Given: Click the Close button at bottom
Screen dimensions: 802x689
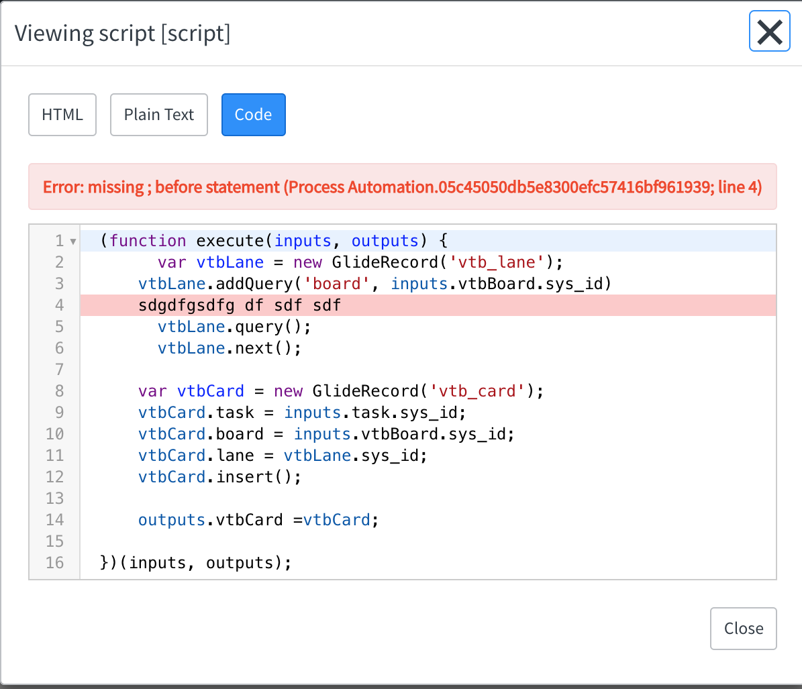Looking at the screenshot, I should tap(743, 628).
